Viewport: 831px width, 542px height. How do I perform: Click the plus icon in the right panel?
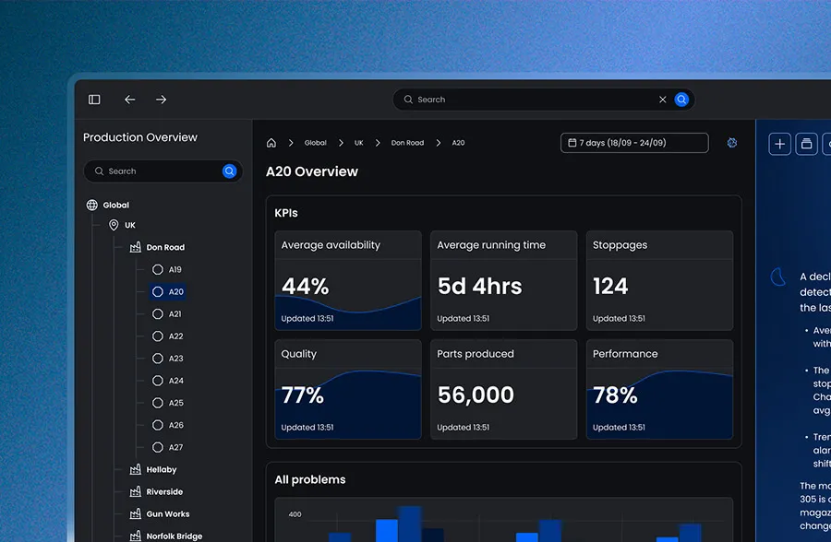(x=778, y=144)
